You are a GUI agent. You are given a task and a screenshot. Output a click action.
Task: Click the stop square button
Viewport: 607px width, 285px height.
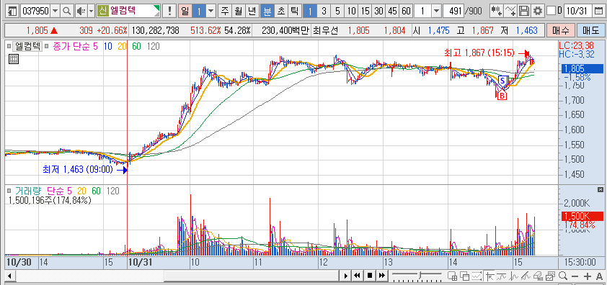[369, 276]
